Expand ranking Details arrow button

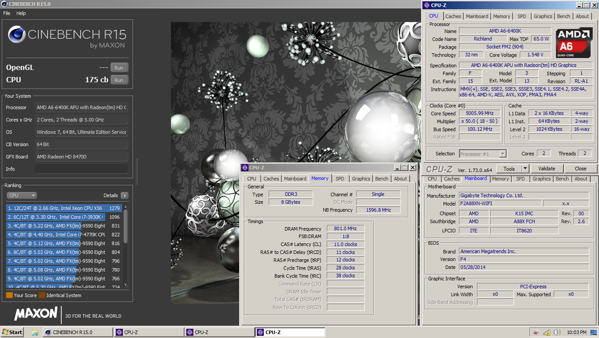pyautogui.click(x=124, y=195)
